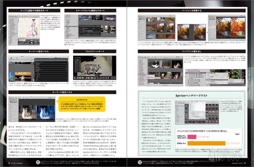The image size is (254, 167).
Task: Open the library export screenshot with cat photos
Action: (160, 71)
